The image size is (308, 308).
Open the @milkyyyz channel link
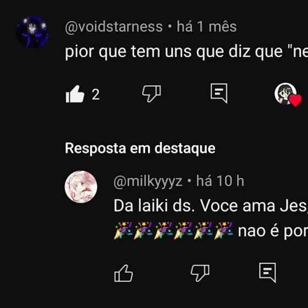click(x=148, y=181)
